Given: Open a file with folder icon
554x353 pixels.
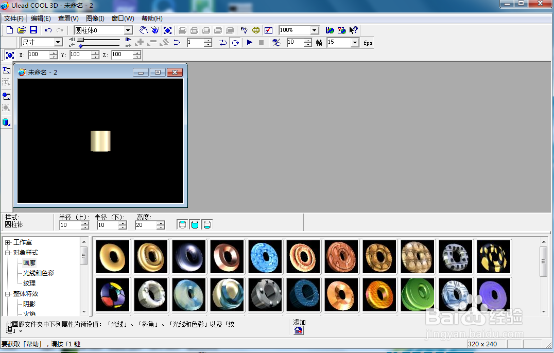Looking at the screenshot, I should point(22,30).
